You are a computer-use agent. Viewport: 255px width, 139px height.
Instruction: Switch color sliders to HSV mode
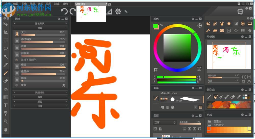pos(199,70)
